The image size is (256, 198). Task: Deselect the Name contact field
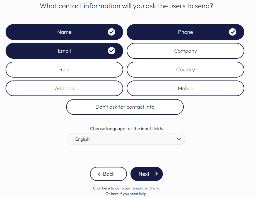(x=64, y=32)
